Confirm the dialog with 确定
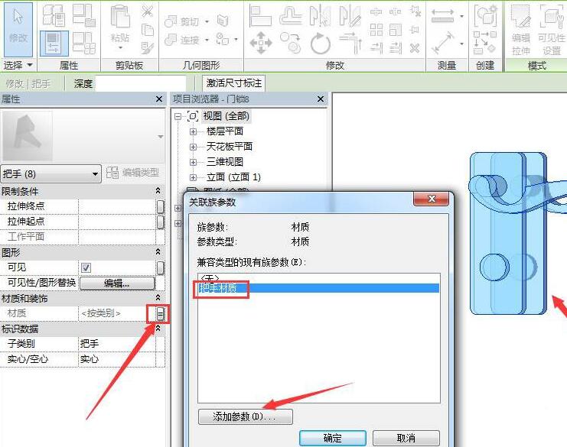This screenshot has height=447, width=567. click(333, 438)
